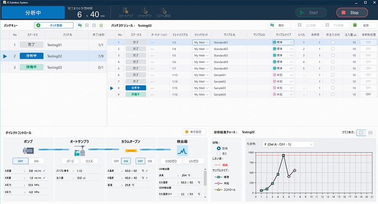Open the 化合物 compound dropdown
The width and height of the screenshot is (378, 204).
[x=287, y=144]
